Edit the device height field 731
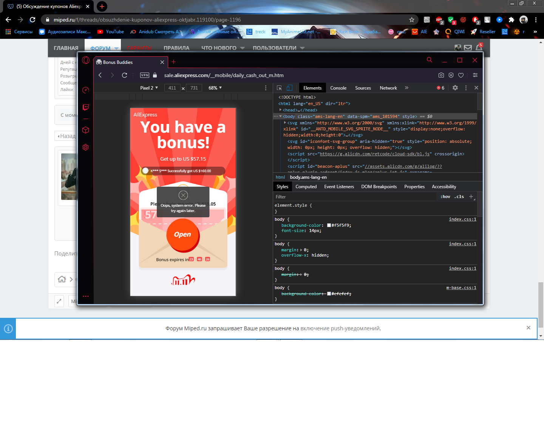Screen dimensions: 544x424 194,88
